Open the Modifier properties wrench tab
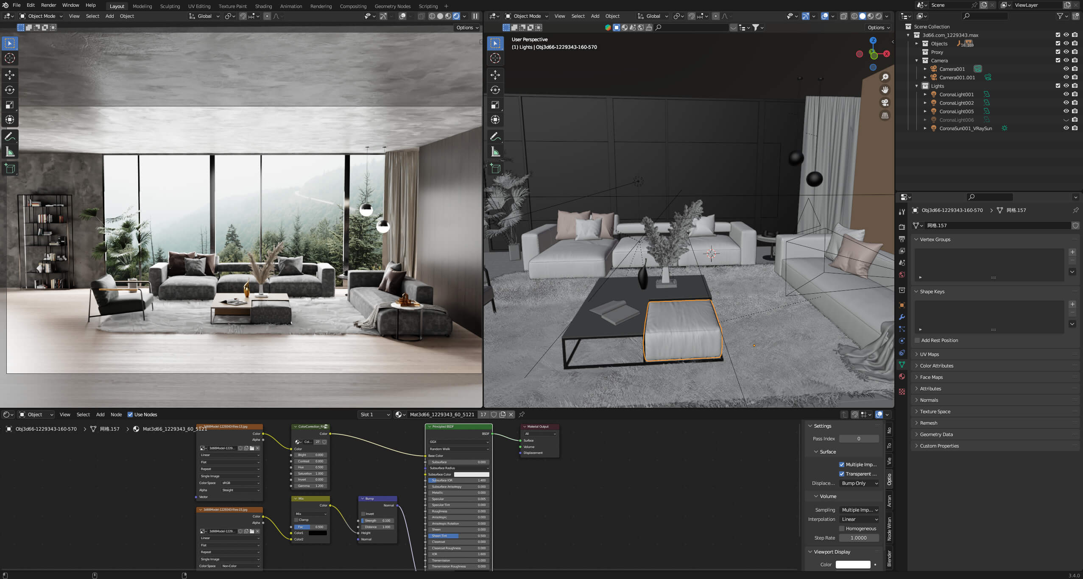1083x579 pixels. 902,317
